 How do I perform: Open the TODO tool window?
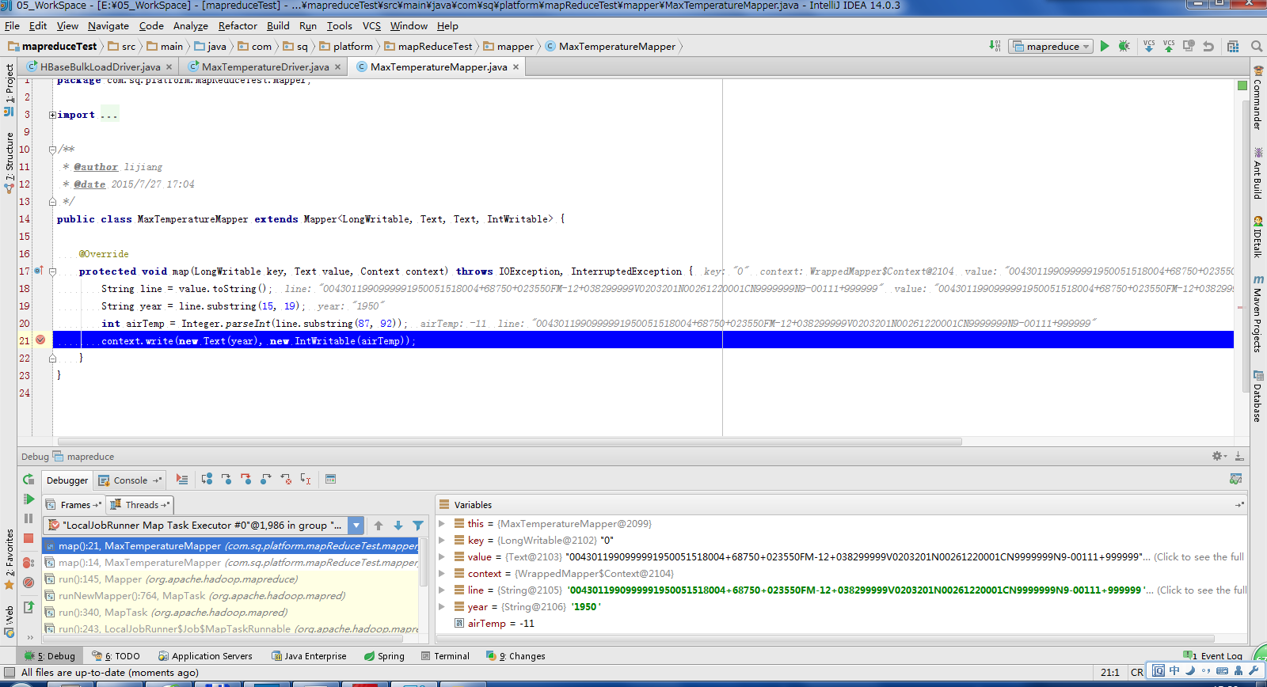pos(116,656)
